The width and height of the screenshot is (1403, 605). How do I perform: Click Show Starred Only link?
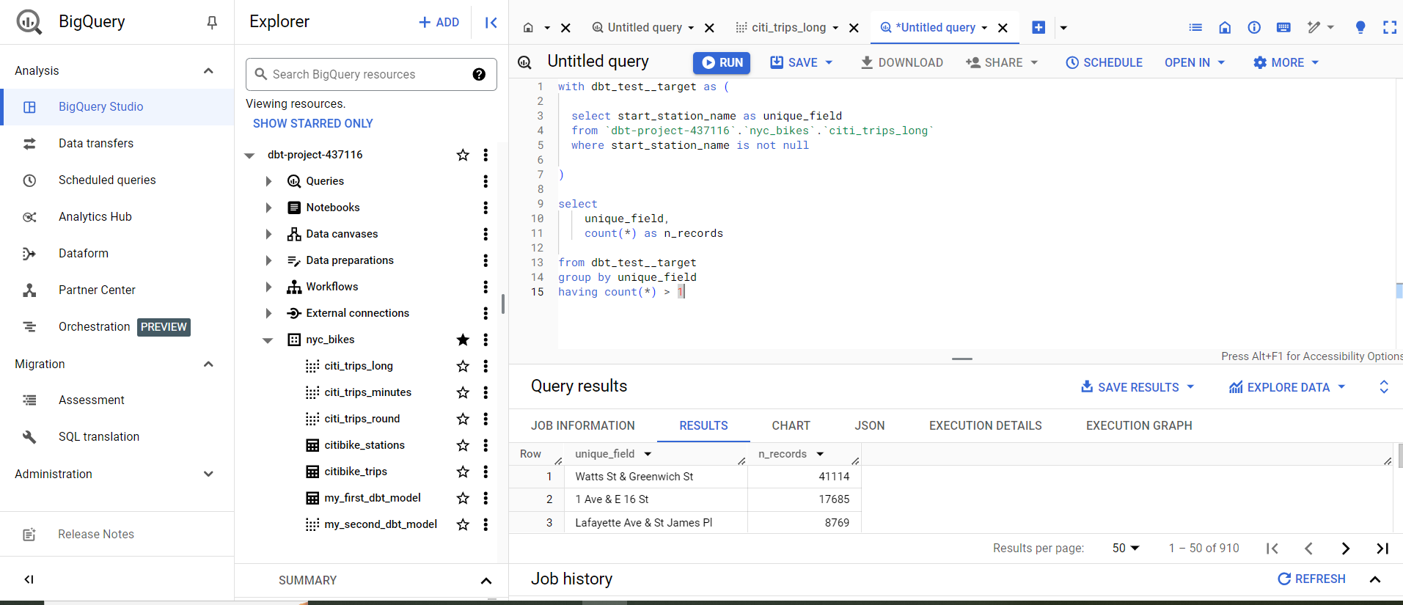point(313,123)
